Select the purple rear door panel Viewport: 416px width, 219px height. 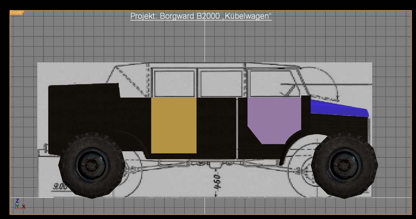click(x=274, y=121)
